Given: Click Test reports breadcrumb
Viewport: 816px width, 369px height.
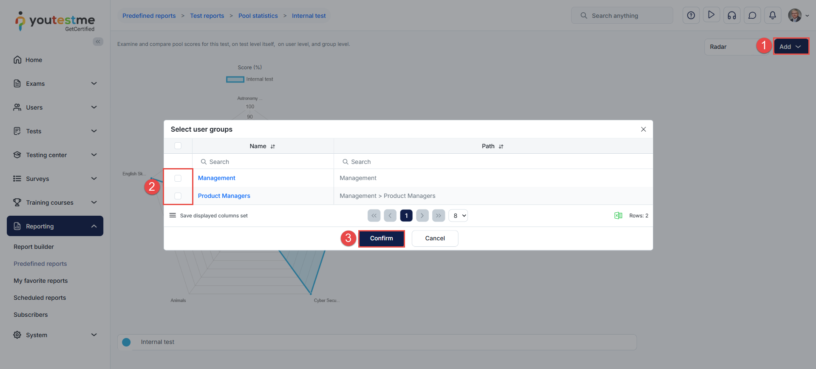Looking at the screenshot, I should pos(207,16).
